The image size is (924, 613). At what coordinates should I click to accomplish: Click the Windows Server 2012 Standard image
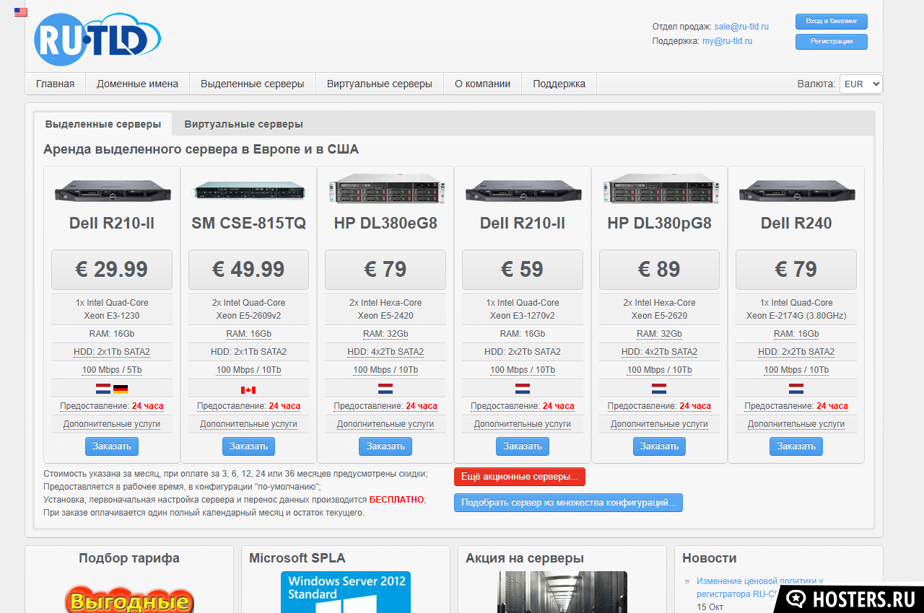click(x=345, y=592)
